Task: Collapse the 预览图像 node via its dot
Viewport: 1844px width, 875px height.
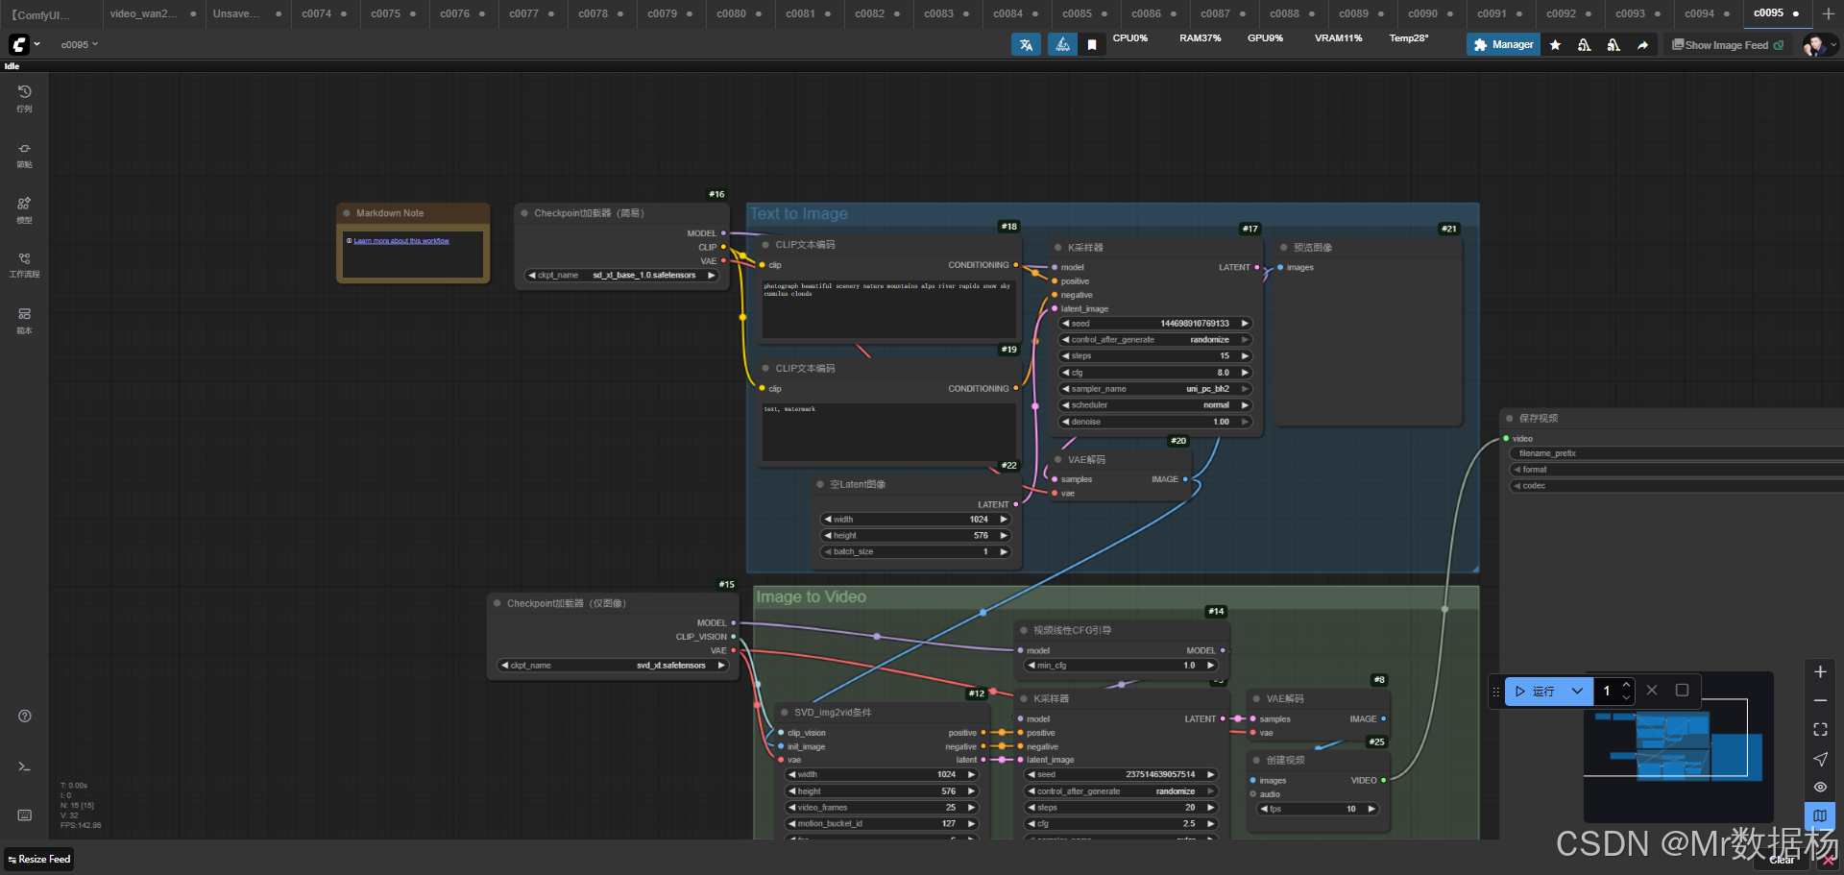Action: [x=1283, y=248]
